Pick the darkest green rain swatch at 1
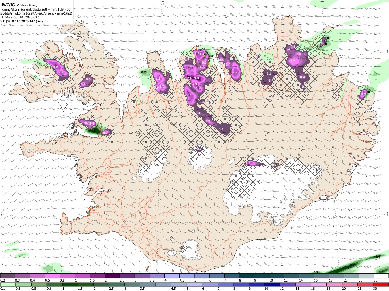389x291 pixels. [70, 284]
